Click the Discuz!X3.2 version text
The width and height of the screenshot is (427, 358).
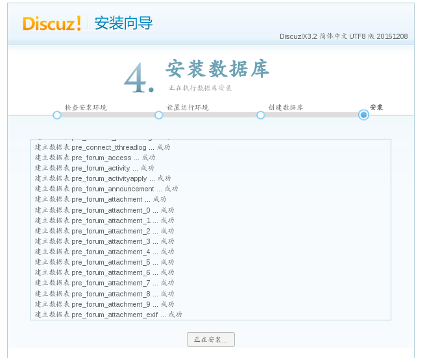(344, 36)
